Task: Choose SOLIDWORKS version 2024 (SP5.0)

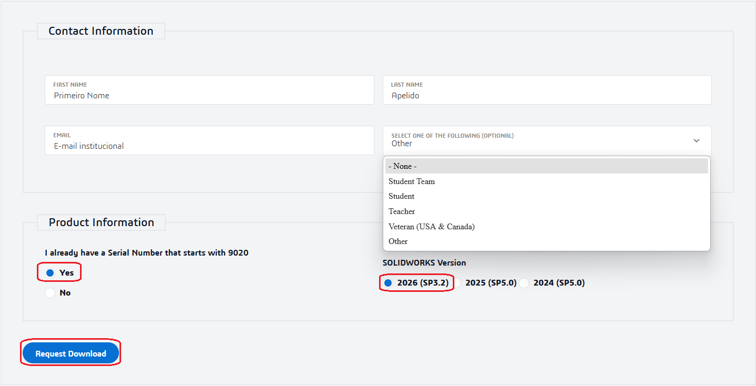Action: (524, 283)
